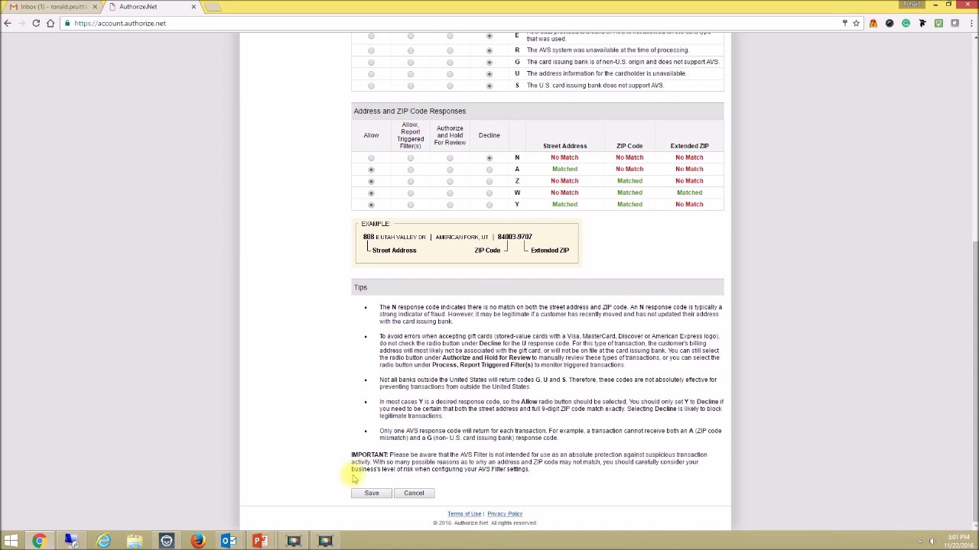Click the volume icon in system tray
Screen dimensions: 979x550
coord(932,542)
